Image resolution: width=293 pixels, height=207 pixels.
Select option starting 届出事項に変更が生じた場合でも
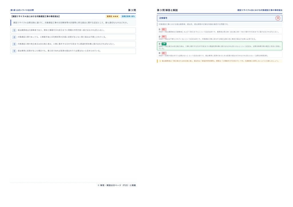[73, 51]
